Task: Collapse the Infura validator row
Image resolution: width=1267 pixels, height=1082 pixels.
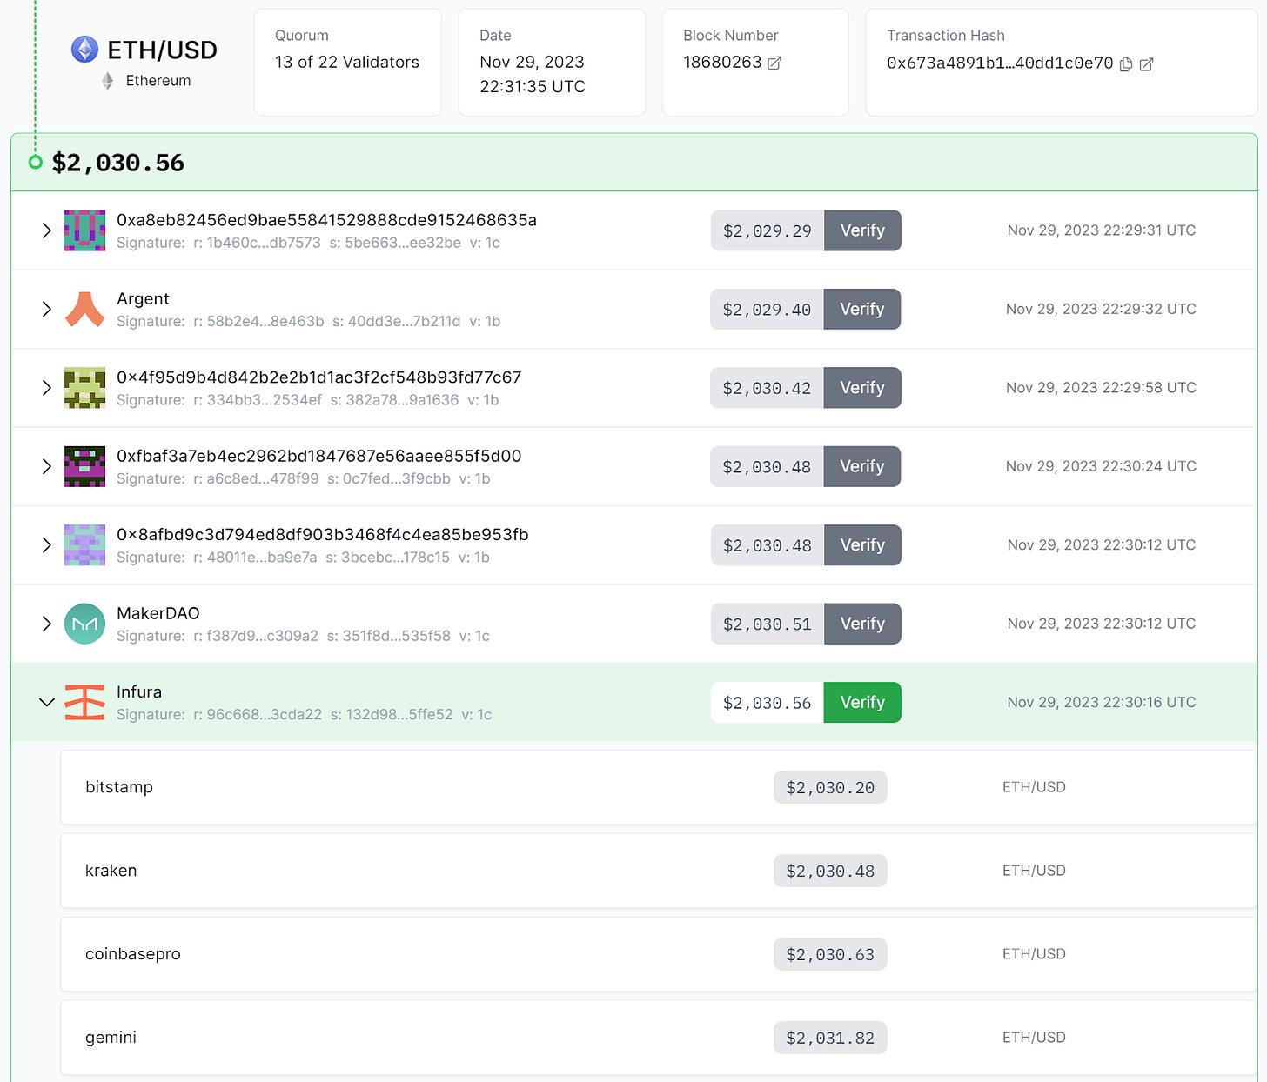Action: (x=47, y=703)
